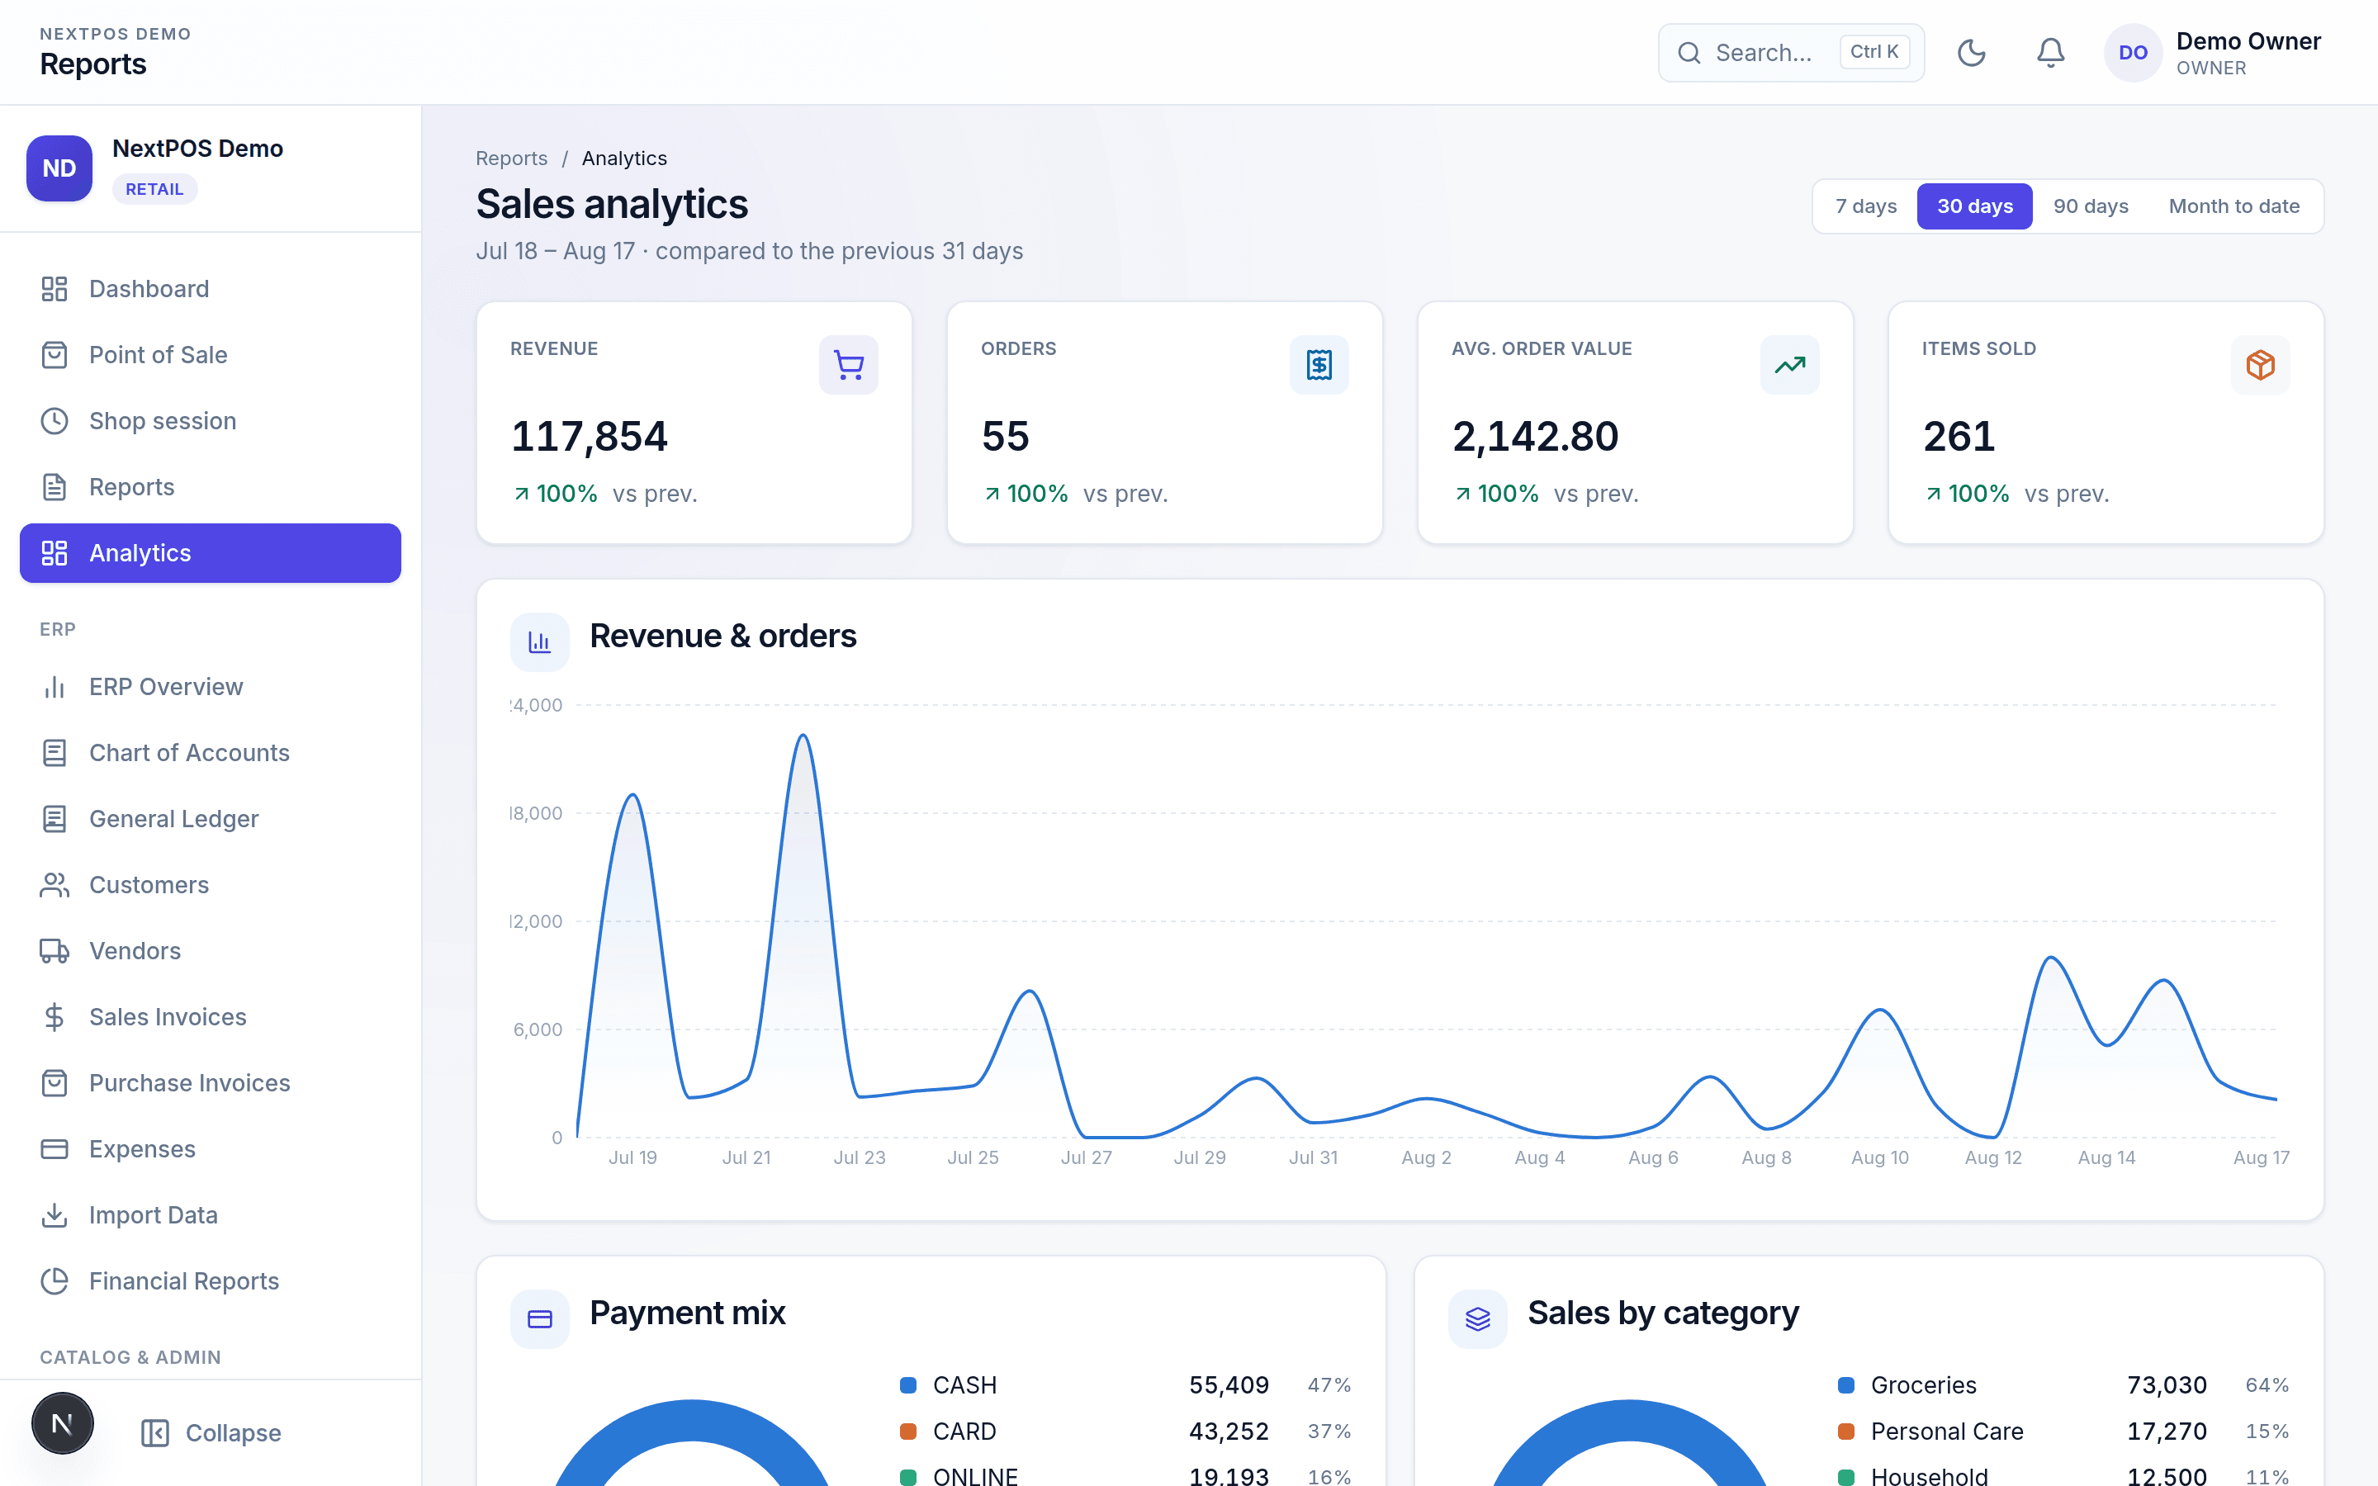The height and width of the screenshot is (1486, 2378).
Task: Click the Sales Invoices dollar icon
Action: click(x=54, y=1017)
